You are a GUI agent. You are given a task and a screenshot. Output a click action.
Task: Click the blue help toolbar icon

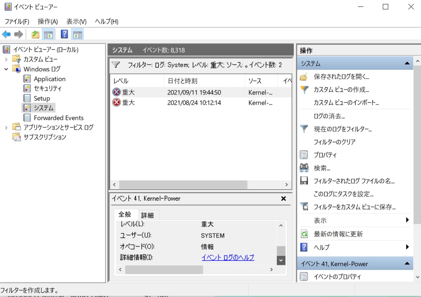64,34
